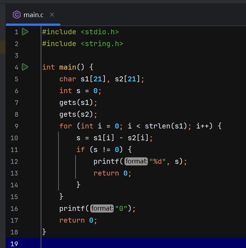Click the "%d" string literal
The image size is (246, 248).
157,161
